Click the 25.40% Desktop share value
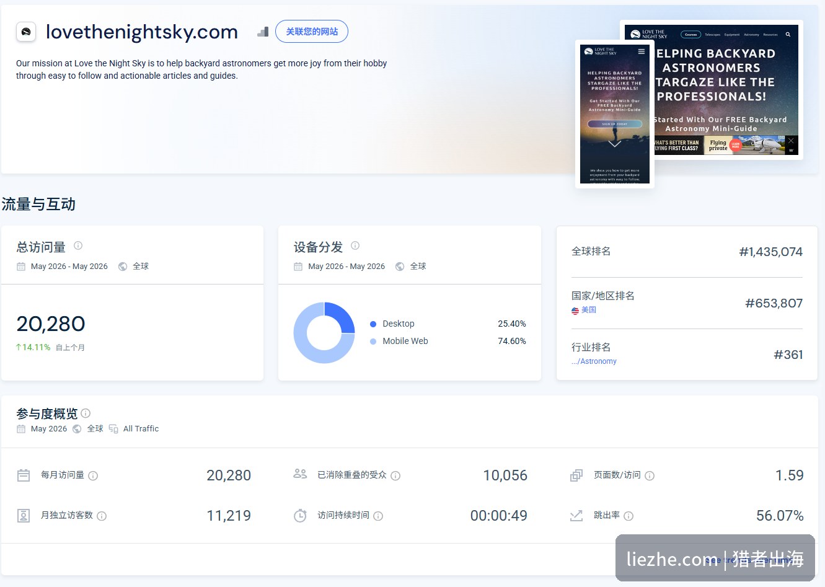 [x=512, y=324]
